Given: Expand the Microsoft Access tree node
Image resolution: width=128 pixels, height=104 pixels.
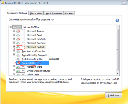Looking at the screenshot, I should [14, 31].
